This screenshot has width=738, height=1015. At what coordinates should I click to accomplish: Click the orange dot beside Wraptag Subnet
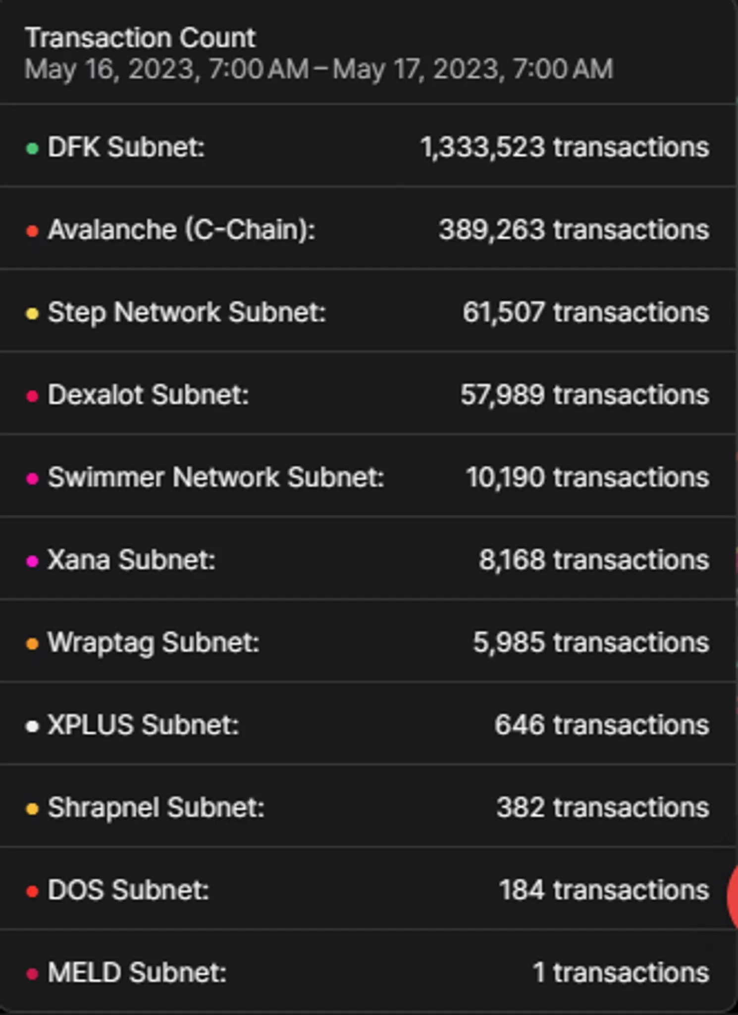pyautogui.click(x=32, y=644)
